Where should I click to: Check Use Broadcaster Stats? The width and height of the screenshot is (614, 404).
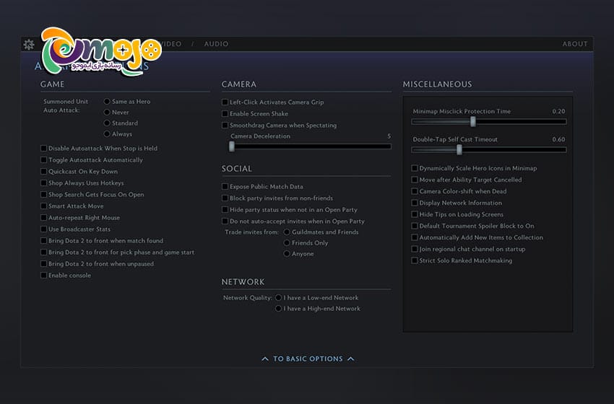coord(44,229)
